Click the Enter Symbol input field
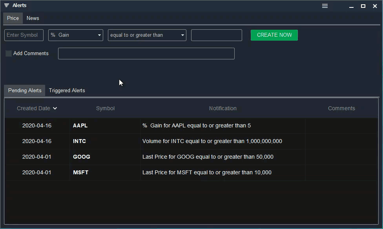Image resolution: width=383 pixels, height=229 pixels. click(x=24, y=35)
